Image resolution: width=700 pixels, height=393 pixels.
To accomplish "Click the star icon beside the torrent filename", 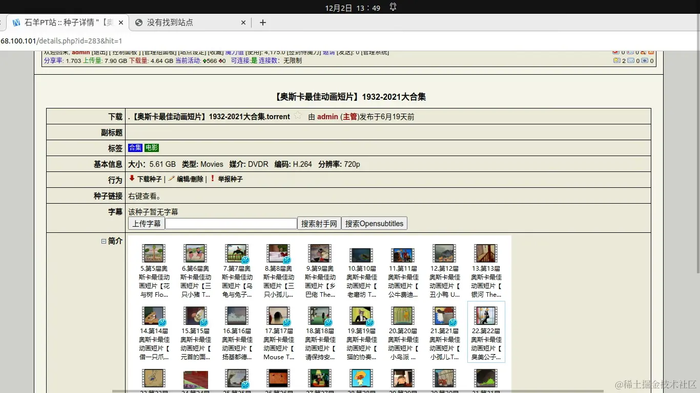I will [x=297, y=116].
